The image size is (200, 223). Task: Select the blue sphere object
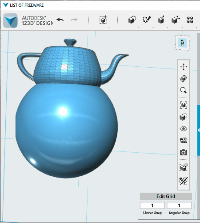(67, 130)
